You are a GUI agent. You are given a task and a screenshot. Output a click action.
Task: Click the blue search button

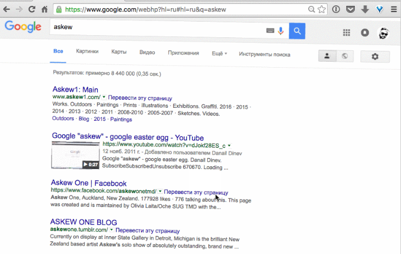[297, 31]
